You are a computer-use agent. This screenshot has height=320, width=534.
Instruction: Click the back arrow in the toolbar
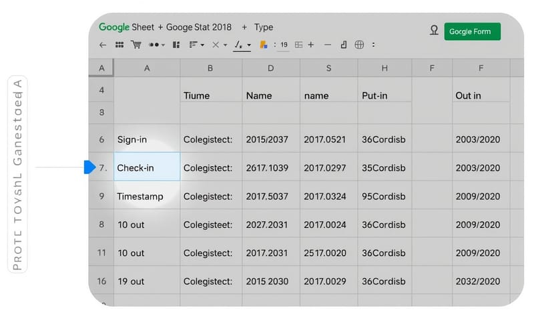tap(103, 45)
